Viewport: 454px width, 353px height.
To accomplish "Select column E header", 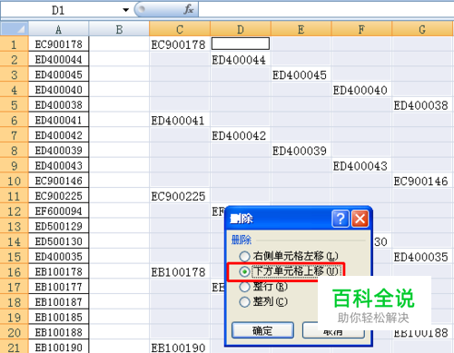I will click(x=301, y=29).
